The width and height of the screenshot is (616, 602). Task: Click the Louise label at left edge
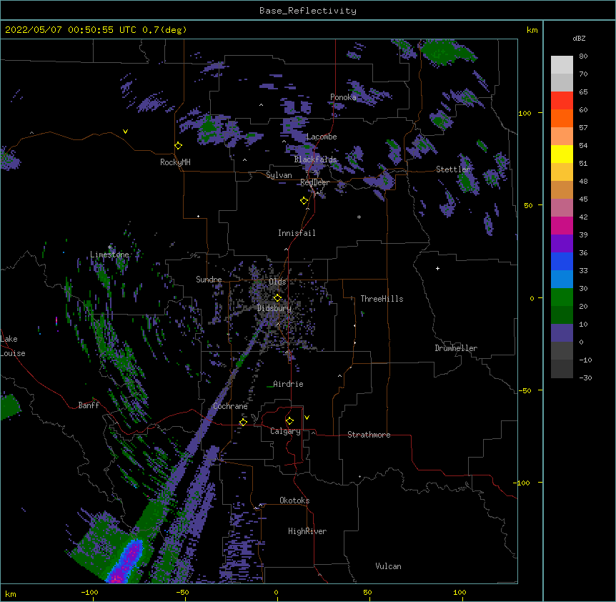(x=13, y=353)
